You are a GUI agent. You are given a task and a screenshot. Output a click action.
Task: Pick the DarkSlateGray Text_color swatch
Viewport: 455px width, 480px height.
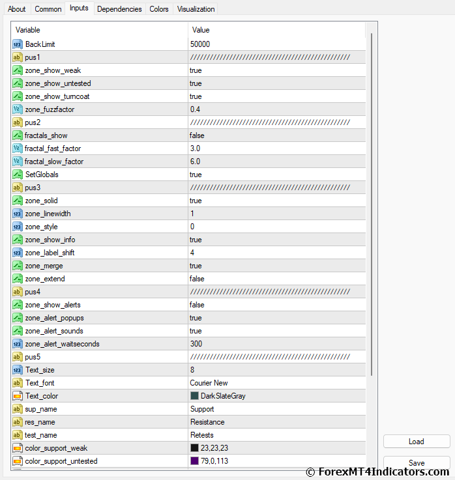(x=194, y=396)
